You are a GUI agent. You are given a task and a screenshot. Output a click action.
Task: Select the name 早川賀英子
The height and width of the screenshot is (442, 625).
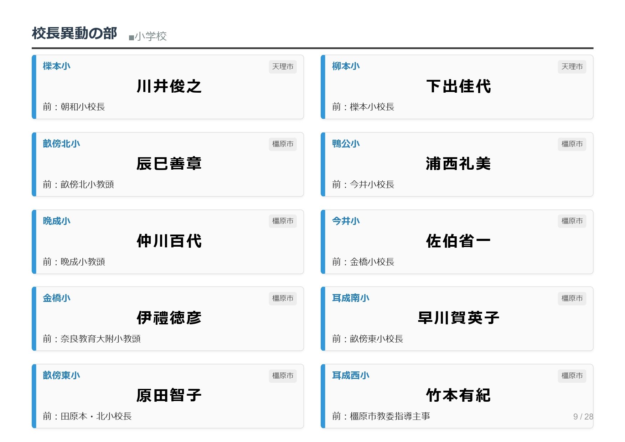[x=458, y=318]
